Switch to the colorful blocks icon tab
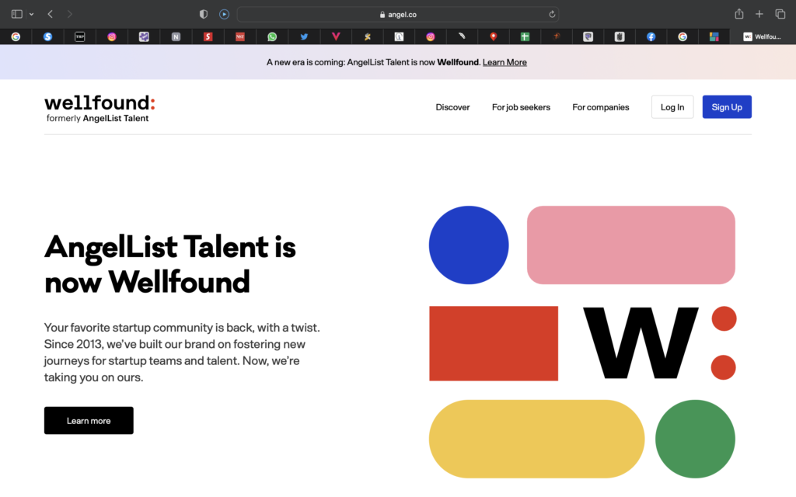The height and width of the screenshot is (497, 796). click(714, 36)
